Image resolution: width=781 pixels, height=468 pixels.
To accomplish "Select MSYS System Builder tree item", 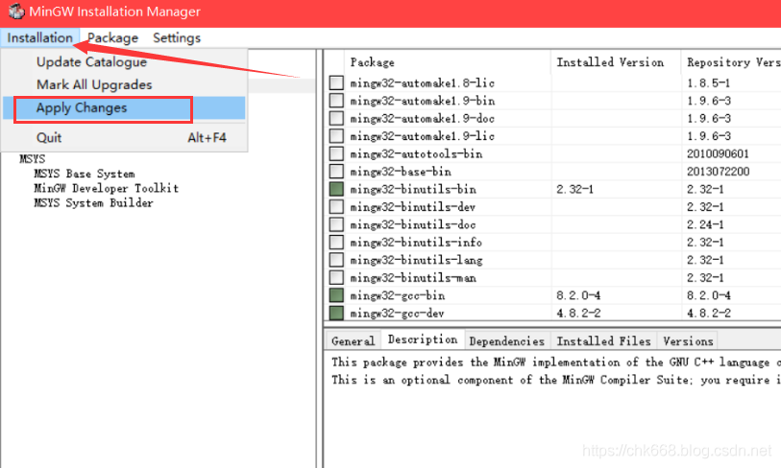I will (93, 203).
